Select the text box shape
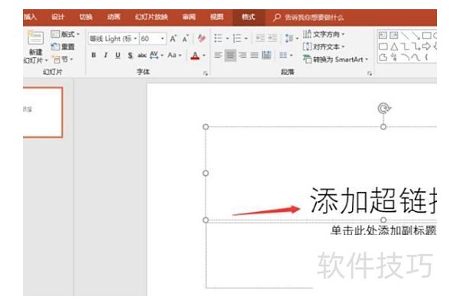 tap(383, 36)
